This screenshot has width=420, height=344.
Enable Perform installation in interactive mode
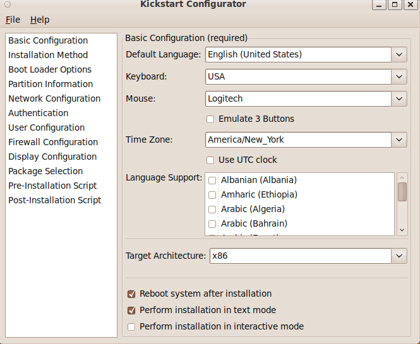(x=131, y=327)
